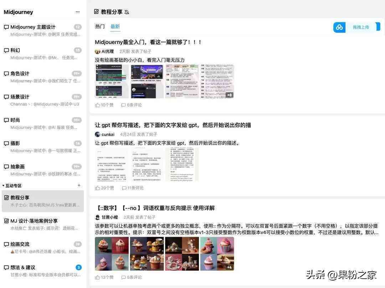Open author AI光理's avatar
This screenshot has width=385, height=288.
[x=97, y=52]
